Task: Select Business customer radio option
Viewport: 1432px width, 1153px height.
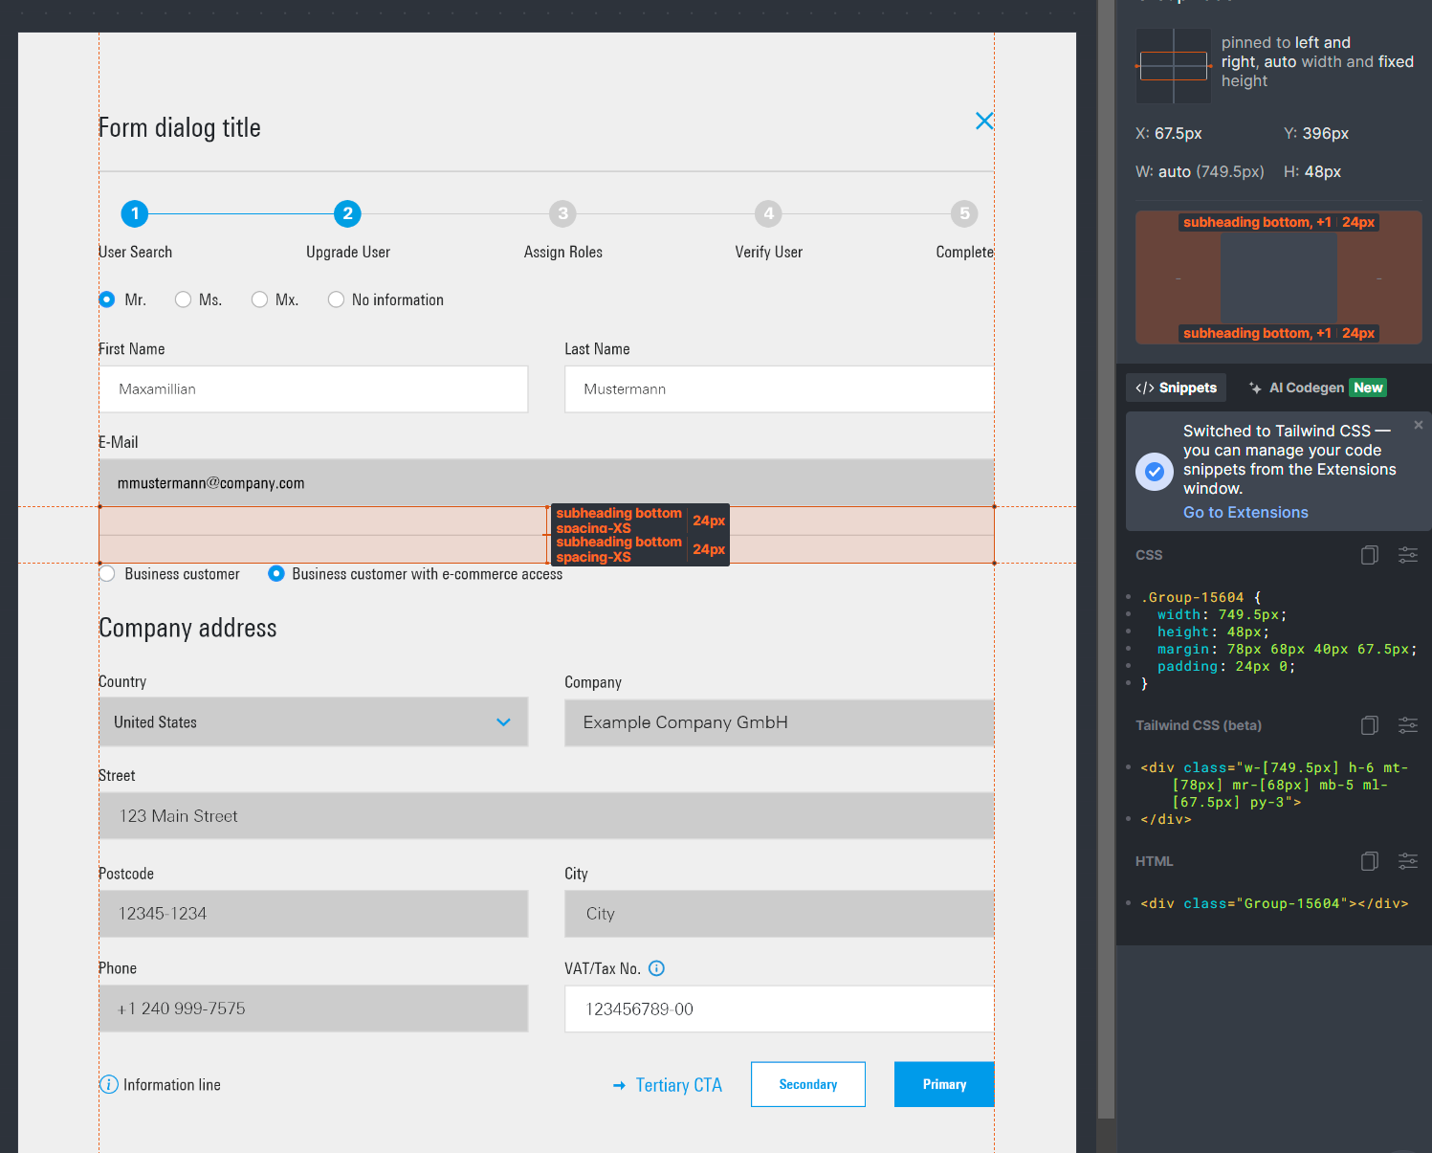Action: click(x=107, y=574)
